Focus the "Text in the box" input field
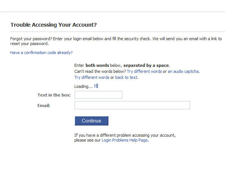 (98, 95)
